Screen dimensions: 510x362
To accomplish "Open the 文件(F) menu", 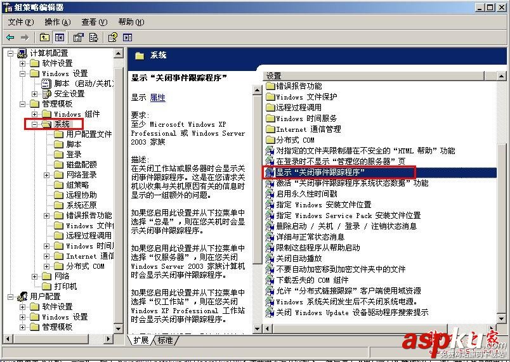I will [x=21, y=22].
